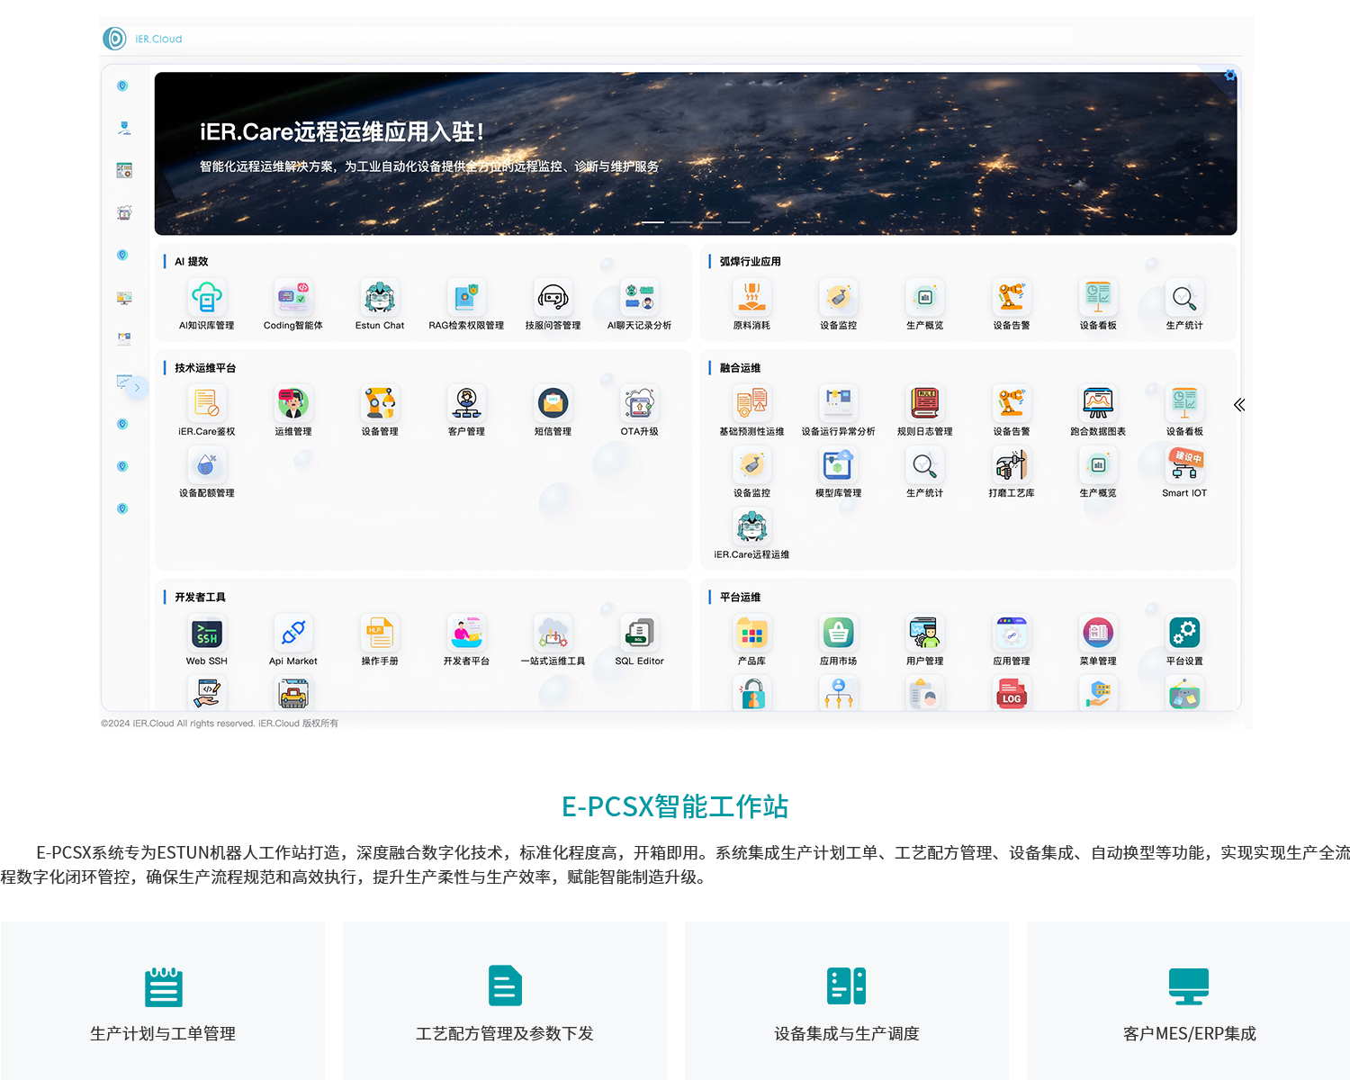The height and width of the screenshot is (1080, 1350).
Task: Open 平台设置 gear icon
Action: [x=1184, y=633]
